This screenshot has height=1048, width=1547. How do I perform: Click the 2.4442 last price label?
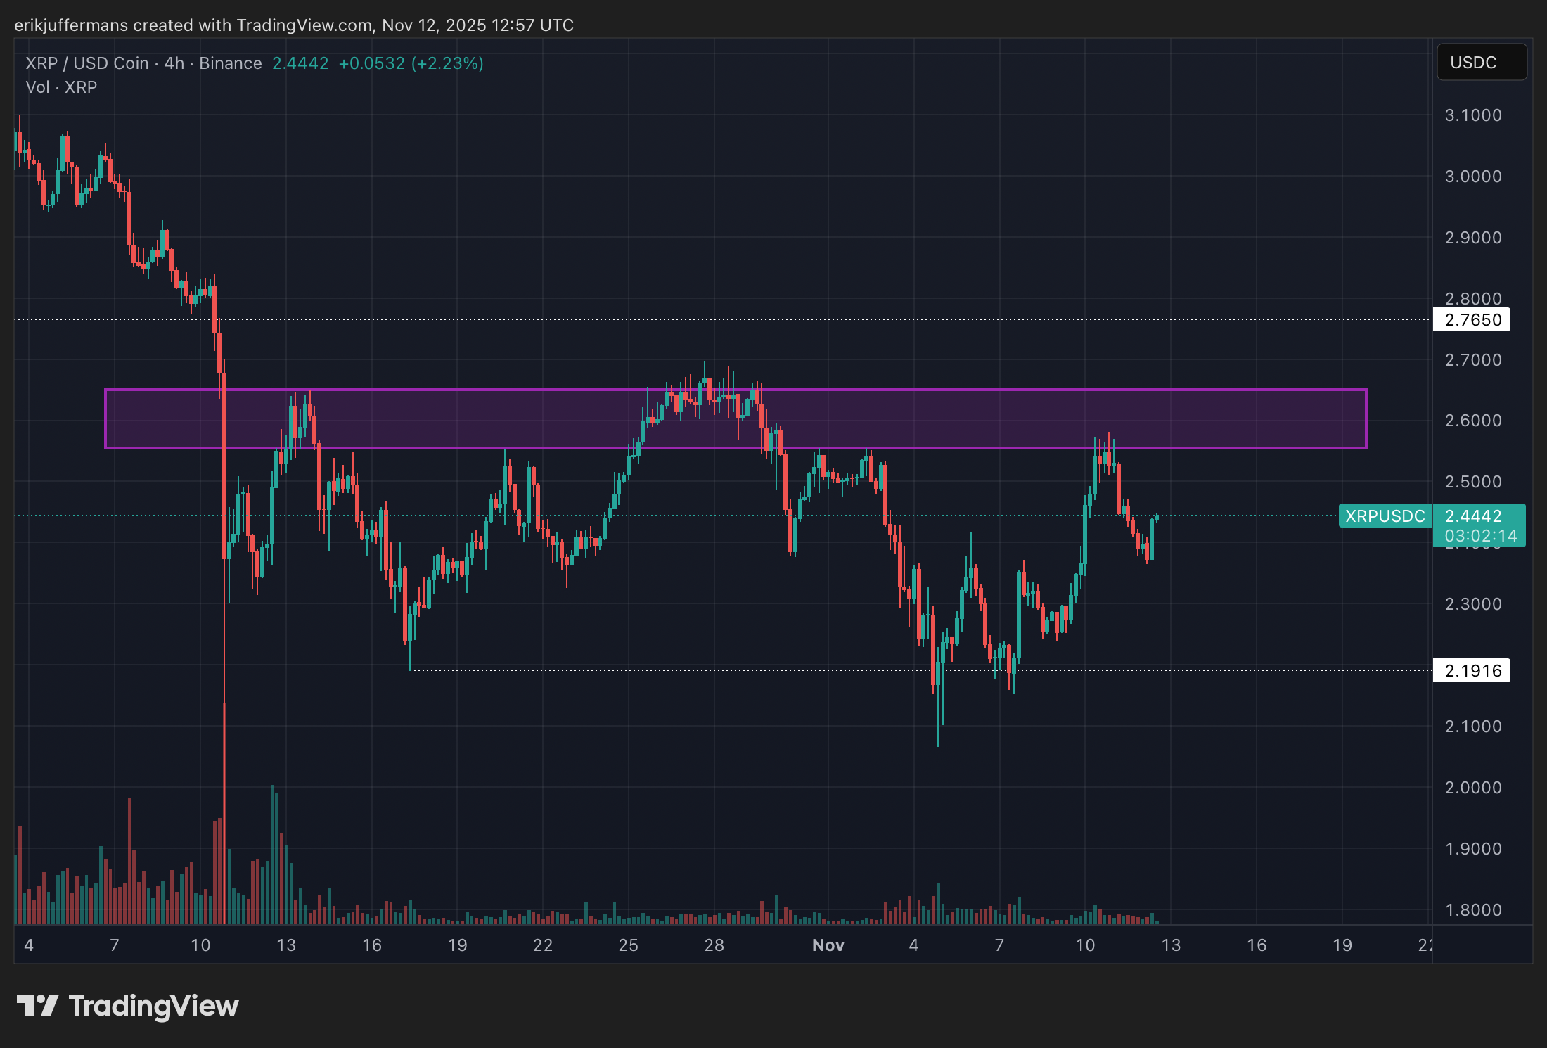tap(1472, 516)
